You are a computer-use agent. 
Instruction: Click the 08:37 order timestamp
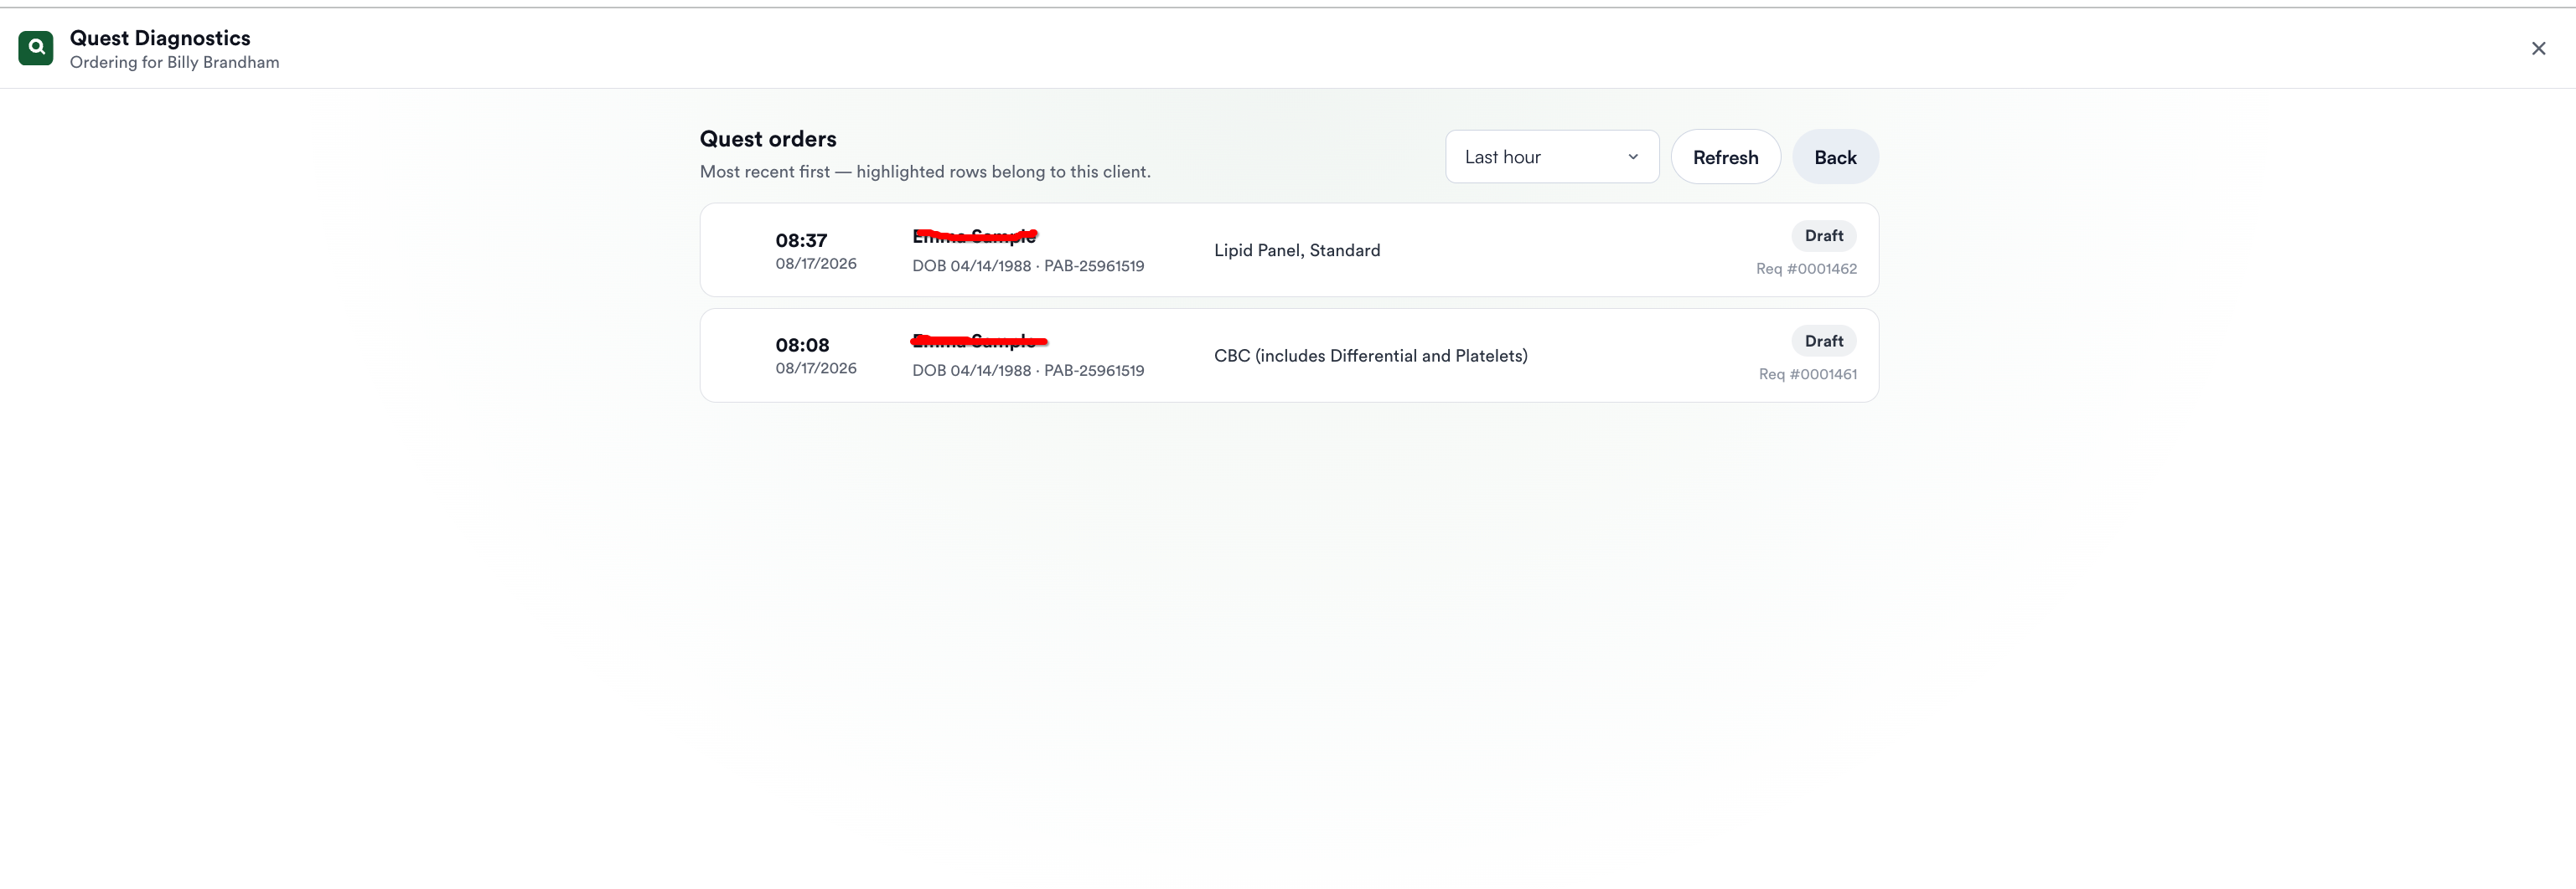click(801, 239)
